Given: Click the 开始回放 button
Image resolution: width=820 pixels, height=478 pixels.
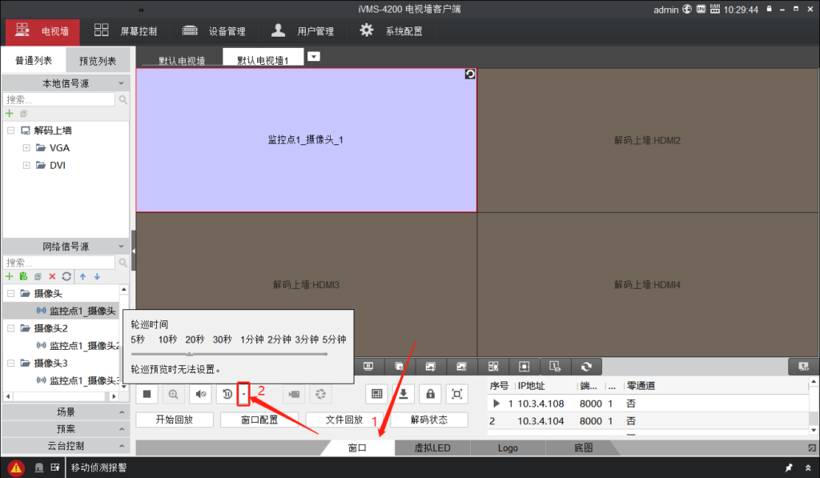Looking at the screenshot, I should (174, 420).
